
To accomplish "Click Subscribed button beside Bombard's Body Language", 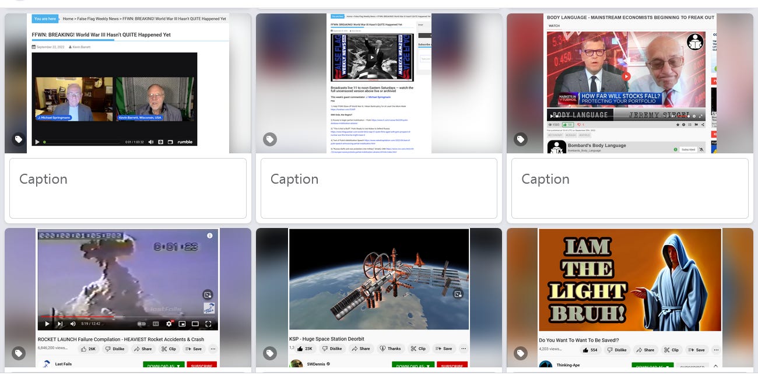I will 688,149.
